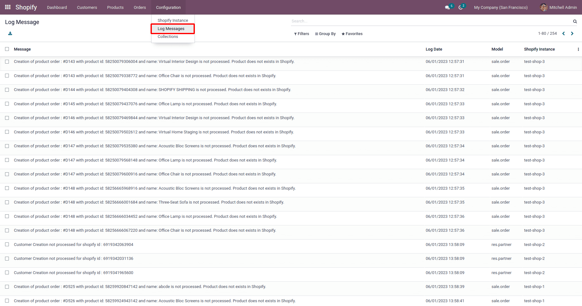582x306 pixels.
Task: Click log date 06/01/2023 12:57:32
Action: click(x=445, y=90)
